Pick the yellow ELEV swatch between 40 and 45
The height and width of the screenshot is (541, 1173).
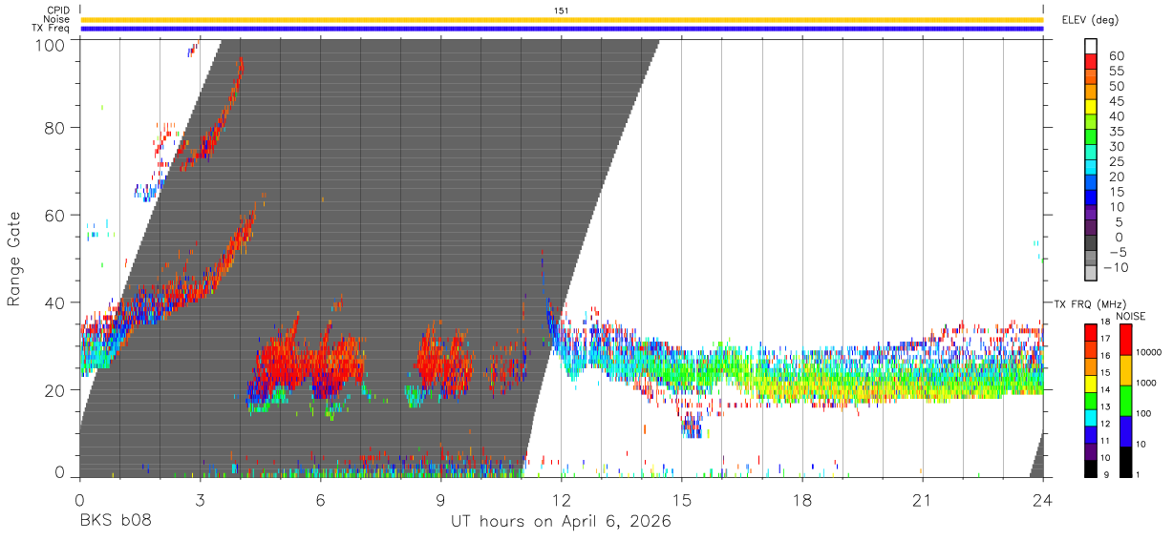point(1091,107)
